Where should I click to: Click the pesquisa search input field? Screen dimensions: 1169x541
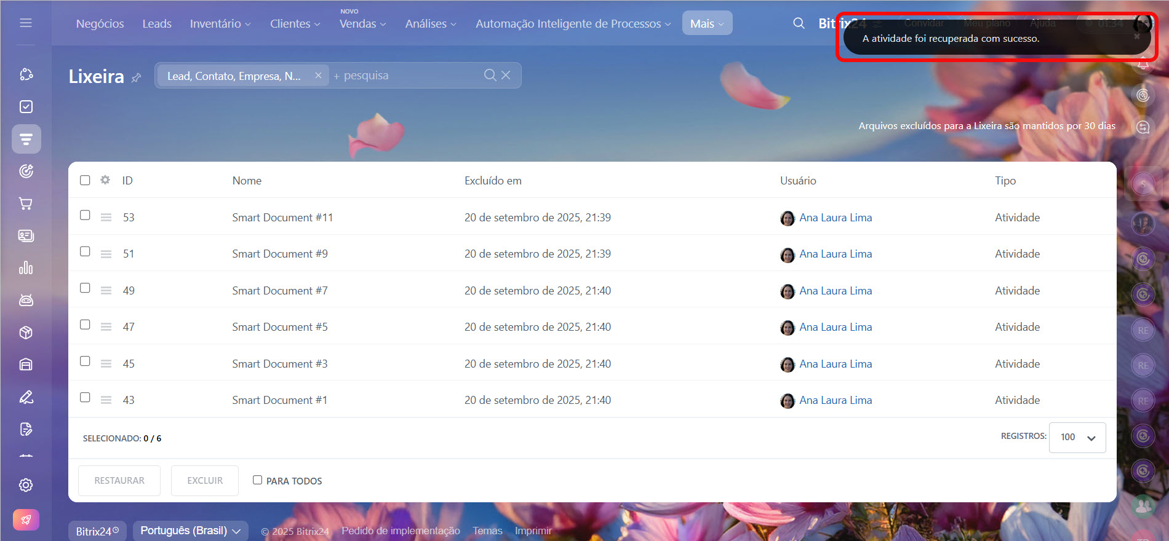(x=406, y=76)
